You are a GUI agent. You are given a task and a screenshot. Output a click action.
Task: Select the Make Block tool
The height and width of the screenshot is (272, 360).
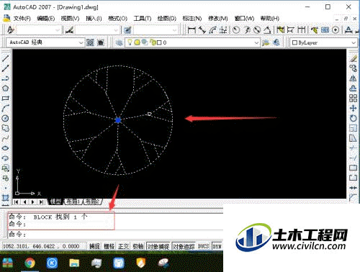pos(5,178)
